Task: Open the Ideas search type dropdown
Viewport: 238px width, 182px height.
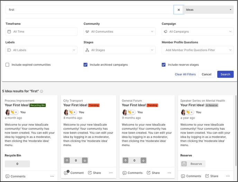Action: click(209, 10)
